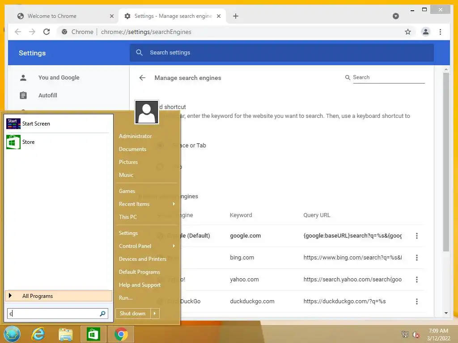Viewport: 458px width, 343px height.
Task: Open more actions for yahoo.com row
Action: coord(417,280)
